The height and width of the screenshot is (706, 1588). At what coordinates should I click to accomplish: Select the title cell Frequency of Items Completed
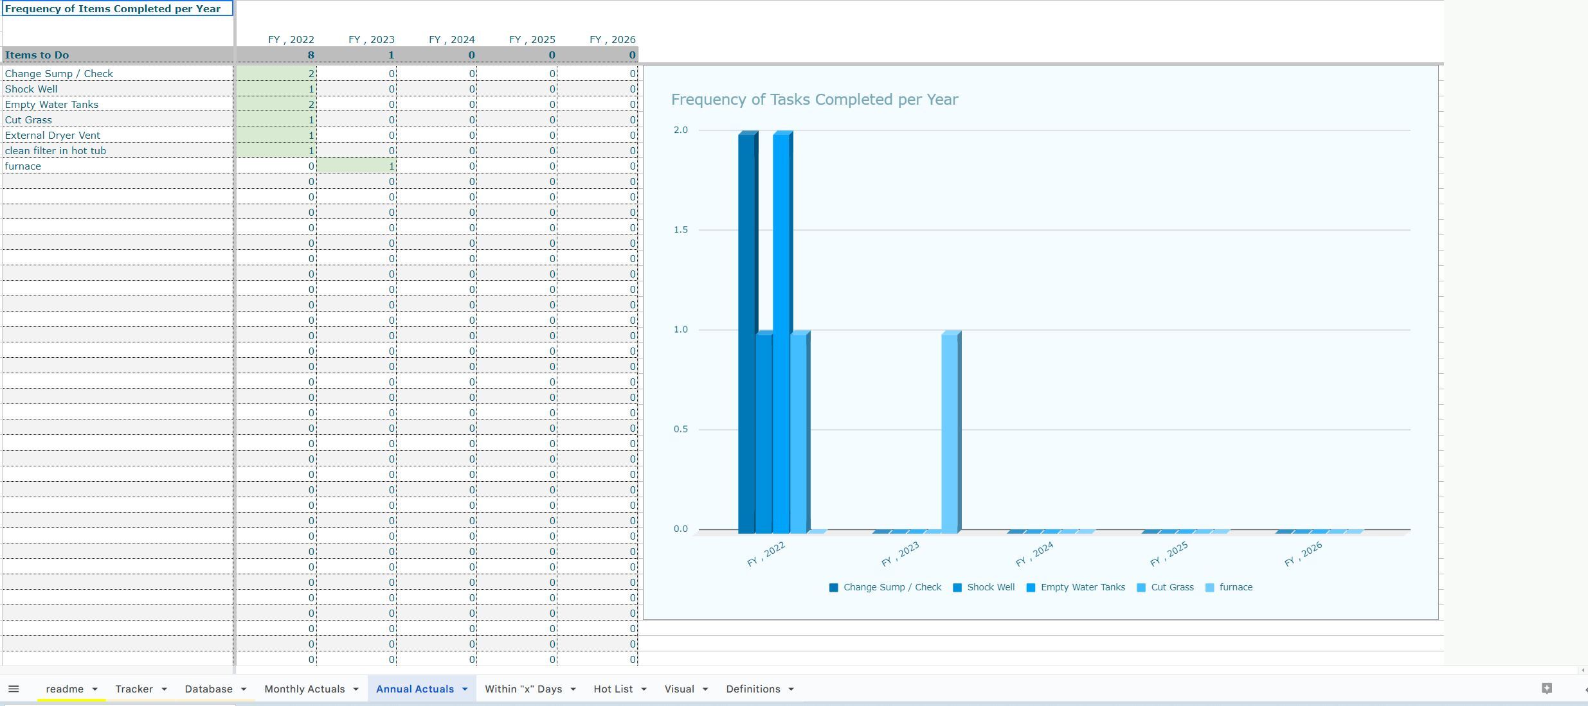[118, 8]
